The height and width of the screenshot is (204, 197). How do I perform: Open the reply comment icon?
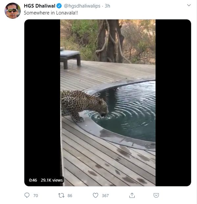[x=27, y=195]
